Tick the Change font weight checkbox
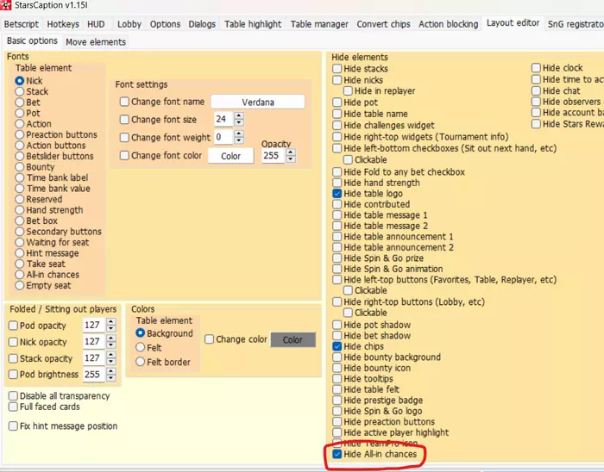 click(124, 137)
